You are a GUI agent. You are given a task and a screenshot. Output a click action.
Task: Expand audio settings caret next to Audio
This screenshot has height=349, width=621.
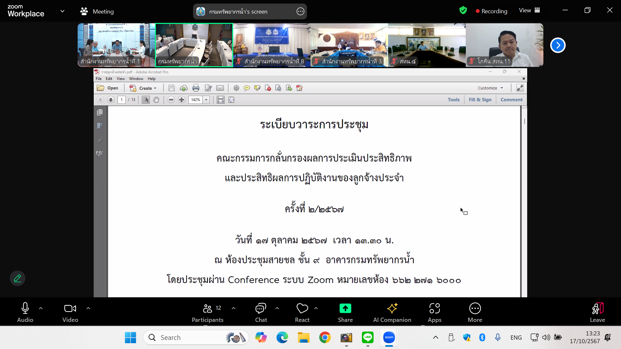(41, 308)
